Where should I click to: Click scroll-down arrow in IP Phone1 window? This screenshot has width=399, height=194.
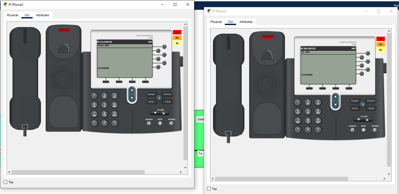click(x=389, y=174)
